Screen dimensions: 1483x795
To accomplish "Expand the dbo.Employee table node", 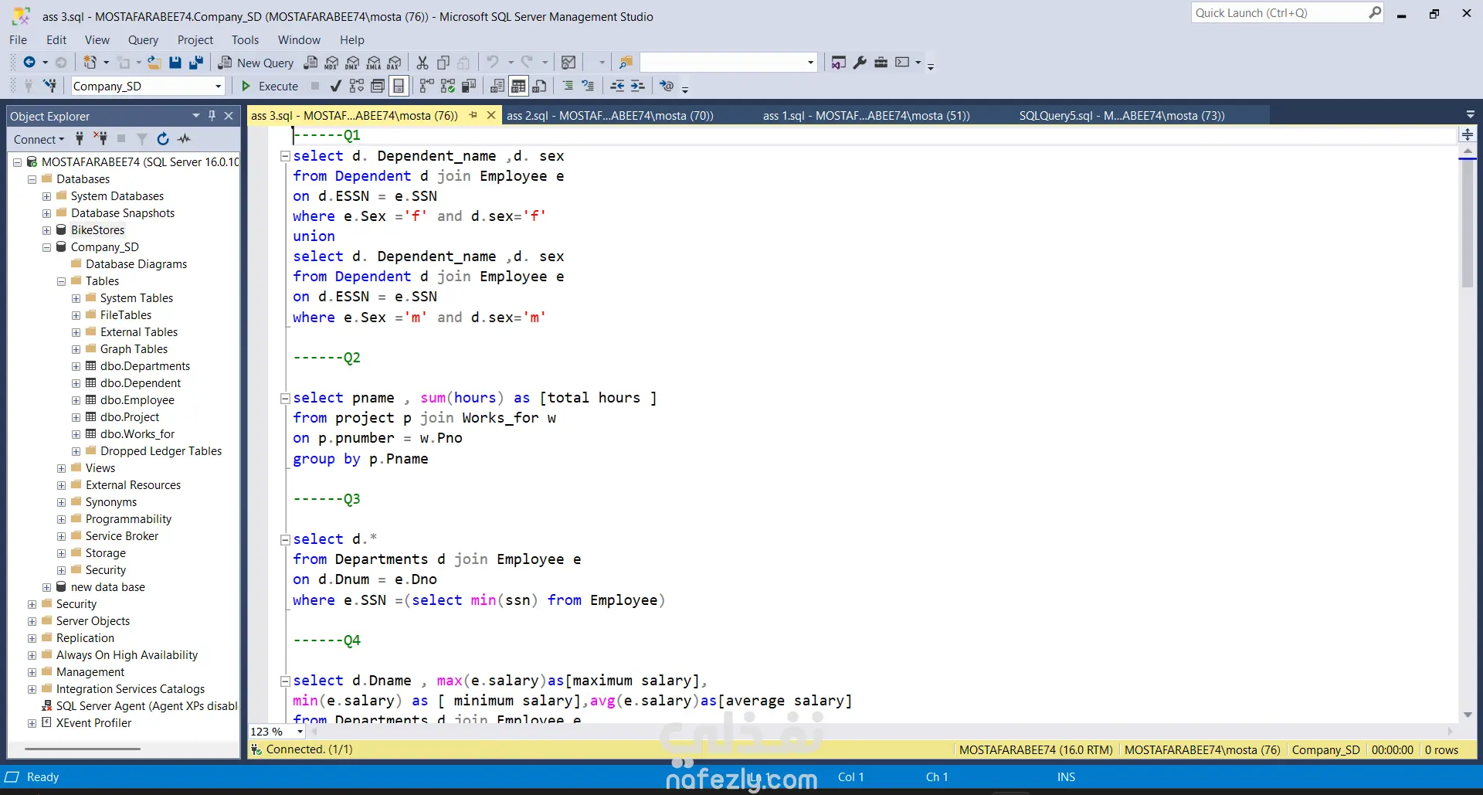I will click(76, 400).
